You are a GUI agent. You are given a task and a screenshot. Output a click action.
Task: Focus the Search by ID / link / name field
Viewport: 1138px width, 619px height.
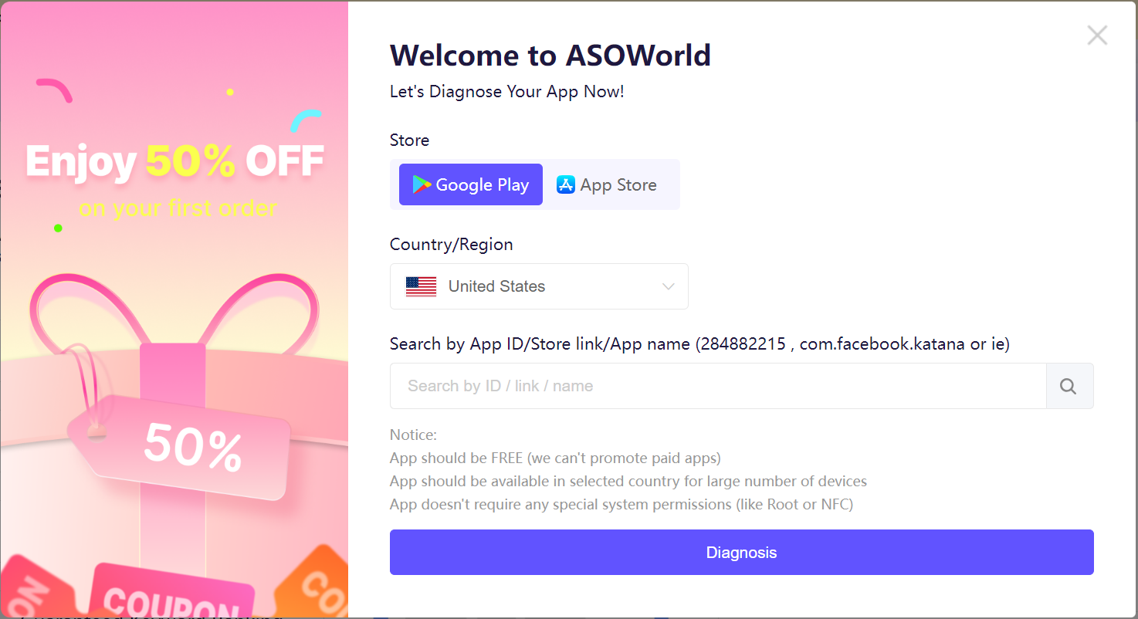(x=718, y=386)
